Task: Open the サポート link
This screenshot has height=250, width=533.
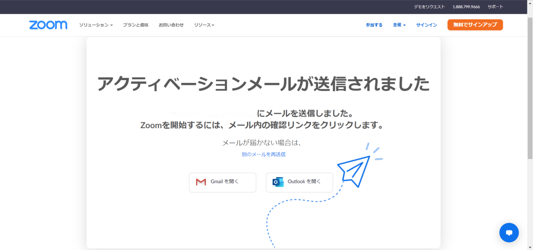Action: click(495, 7)
